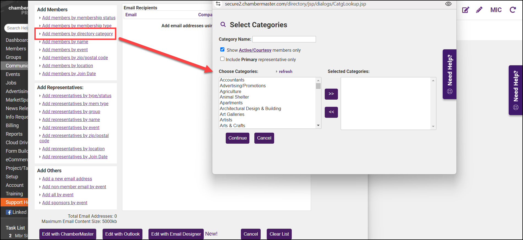This screenshot has height=240, width=523.
Task: Uncheck Show Active/Courtesy members only
Action: [222, 50]
